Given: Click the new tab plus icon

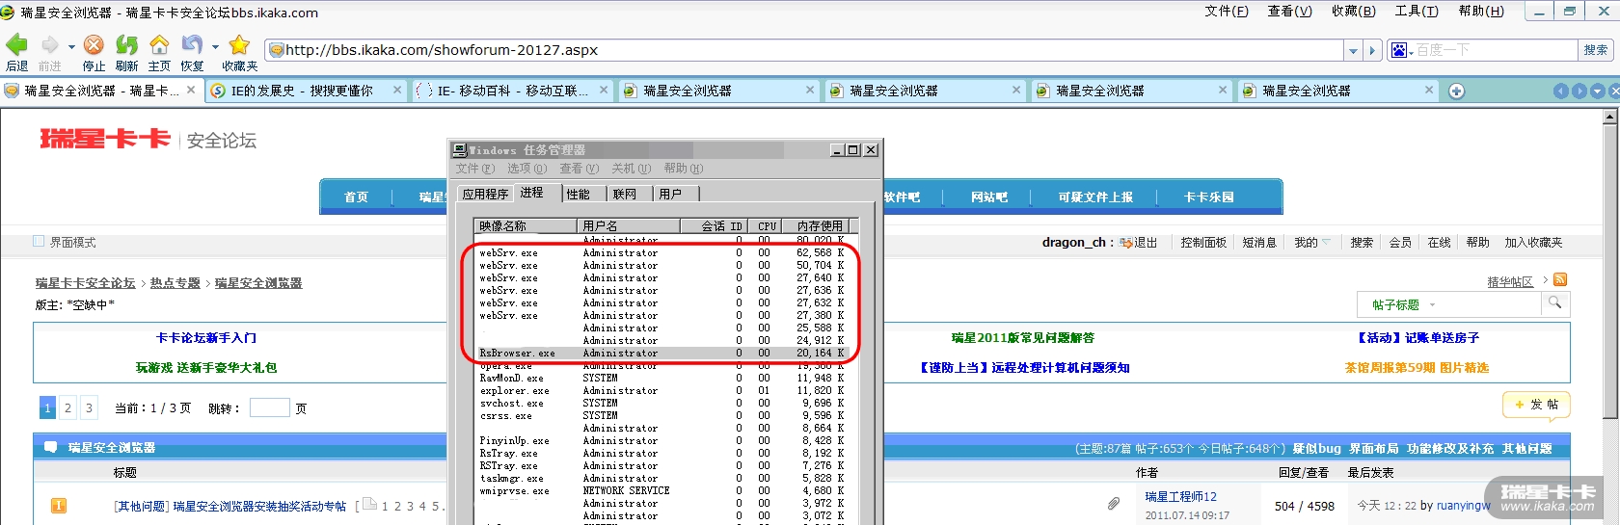Looking at the screenshot, I should pyautogui.click(x=1457, y=91).
